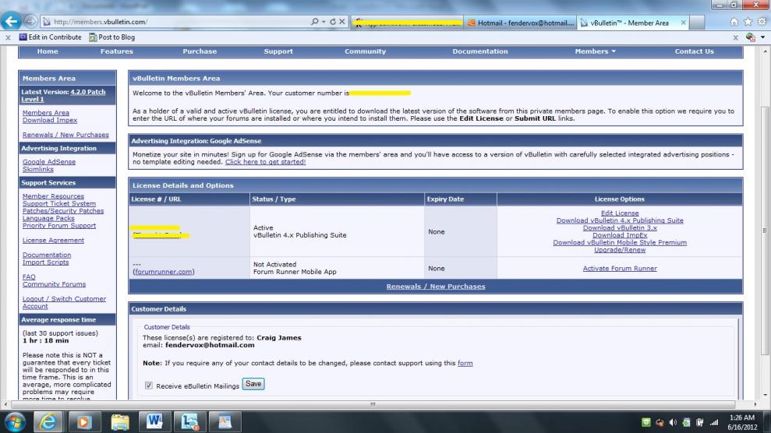Click 'Click here to get started!' link

266,161
